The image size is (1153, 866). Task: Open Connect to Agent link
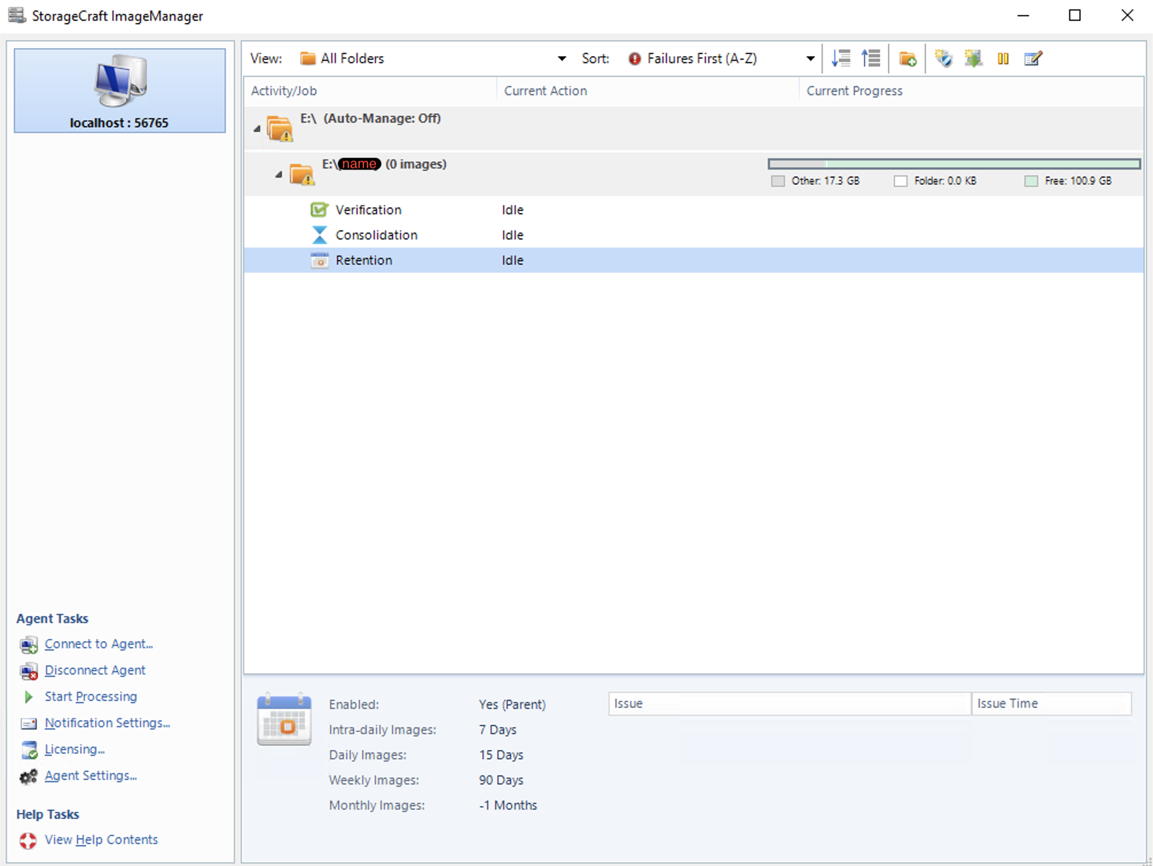pyautogui.click(x=99, y=644)
